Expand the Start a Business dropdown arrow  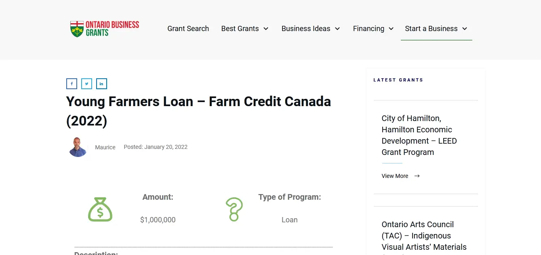(x=465, y=29)
